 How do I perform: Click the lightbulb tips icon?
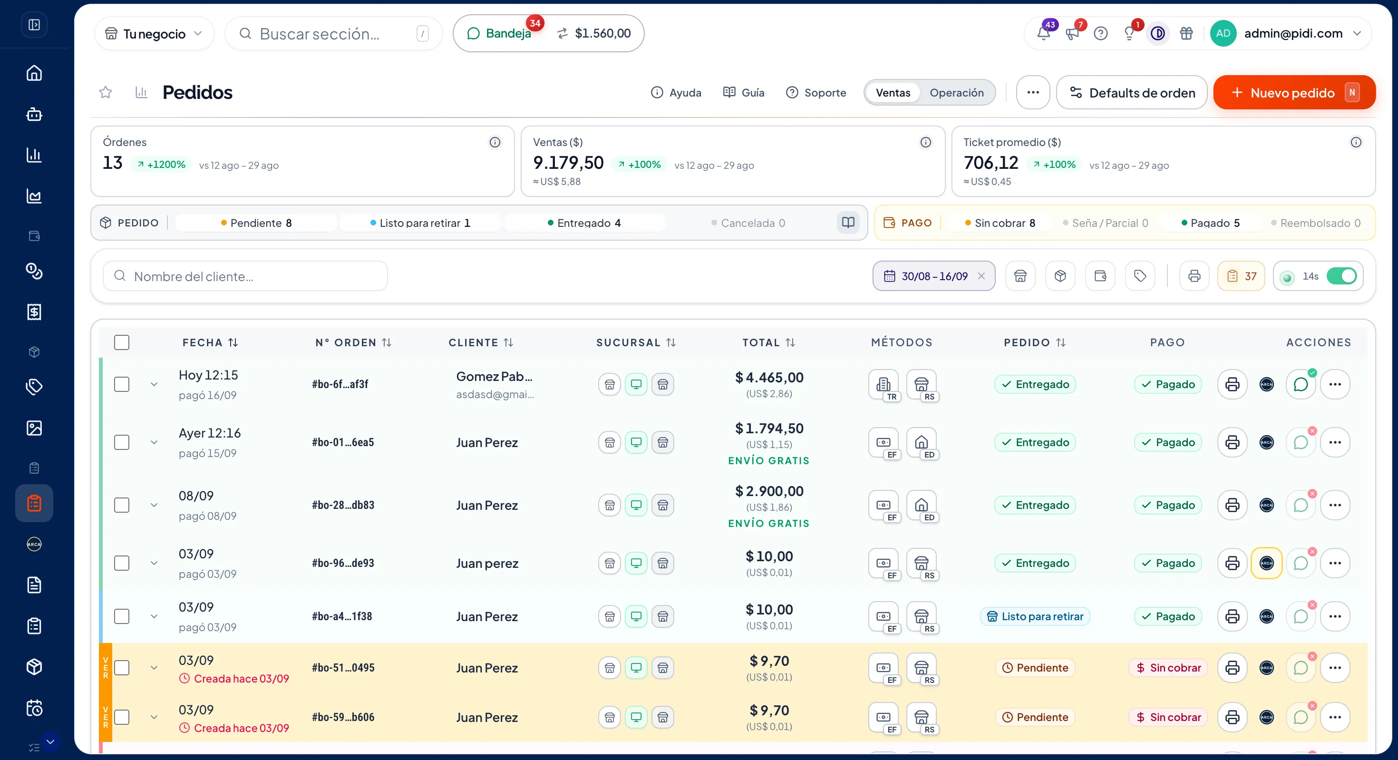click(1129, 33)
